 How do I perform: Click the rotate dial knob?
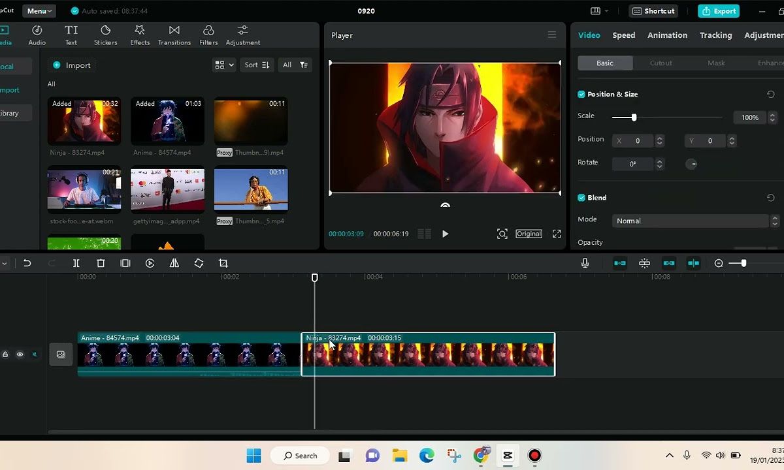692,164
